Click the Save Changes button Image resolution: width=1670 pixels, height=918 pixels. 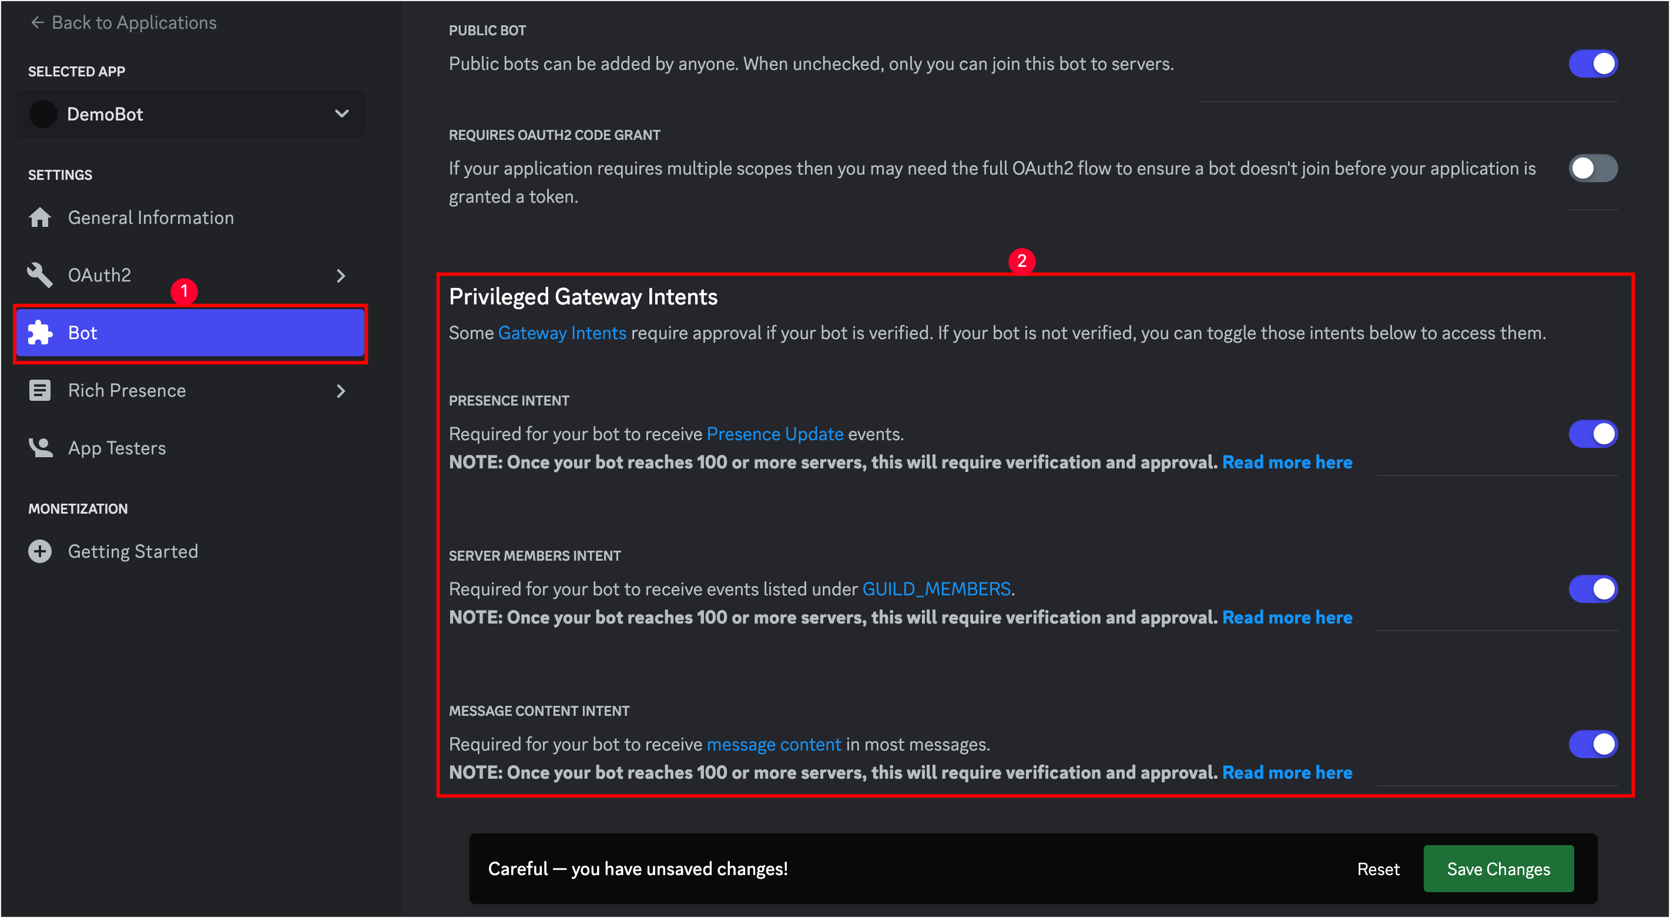(x=1498, y=869)
